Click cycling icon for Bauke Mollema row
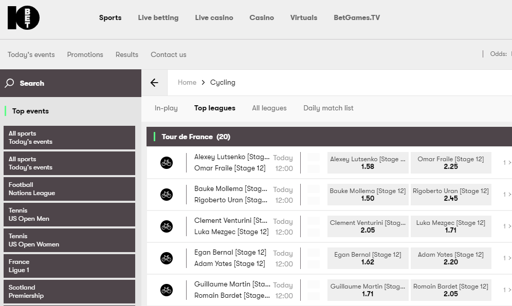Viewport: 512px width, 306px height. (x=167, y=195)
